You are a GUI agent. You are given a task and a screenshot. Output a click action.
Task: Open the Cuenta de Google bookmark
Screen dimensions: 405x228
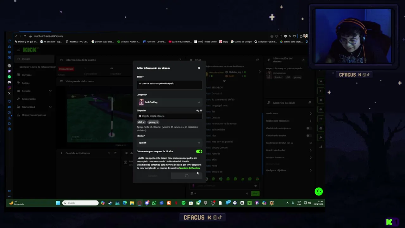click(241, 42)
